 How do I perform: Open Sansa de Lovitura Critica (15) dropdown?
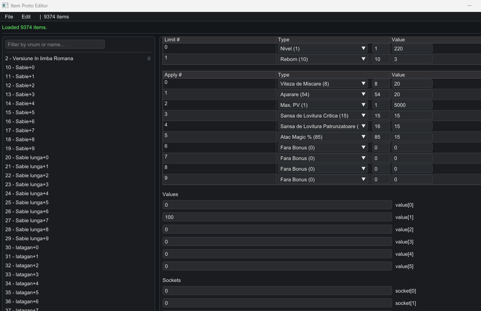coord(323,116)
